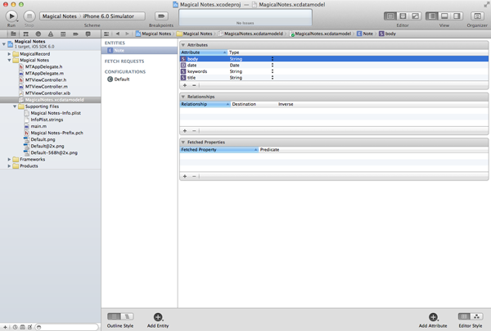Remove attribute with the Attributes minus button
Viewport: 491px width, 331px height.
pos(194,85)
